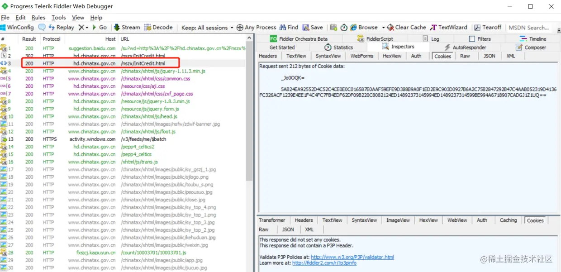The width and height of the screenshot is (561, 272).
Task: Open the Rules menu
Action: [x=38, y=18]
